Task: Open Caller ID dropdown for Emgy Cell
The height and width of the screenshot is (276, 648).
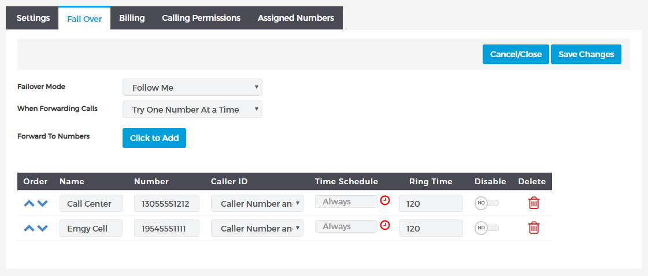Action: 257,228
